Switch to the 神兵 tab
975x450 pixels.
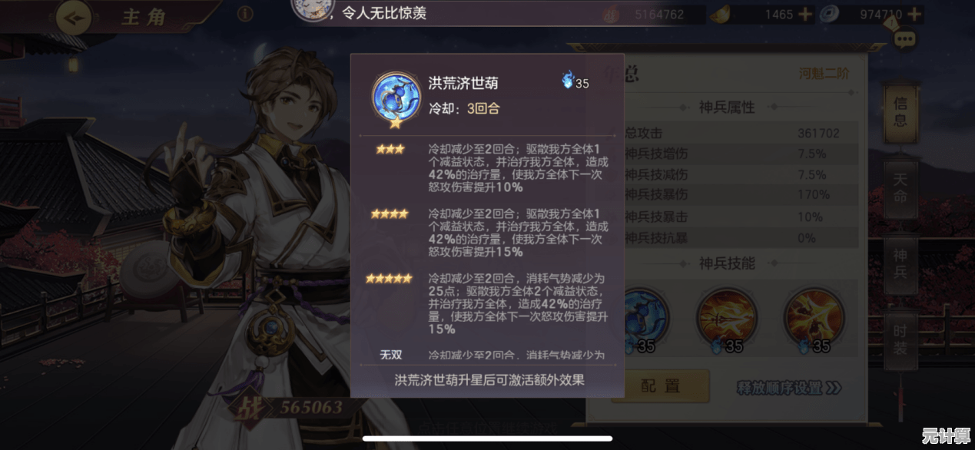900,263
